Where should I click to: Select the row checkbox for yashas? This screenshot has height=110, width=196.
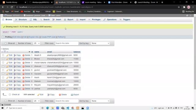(3, 89)
